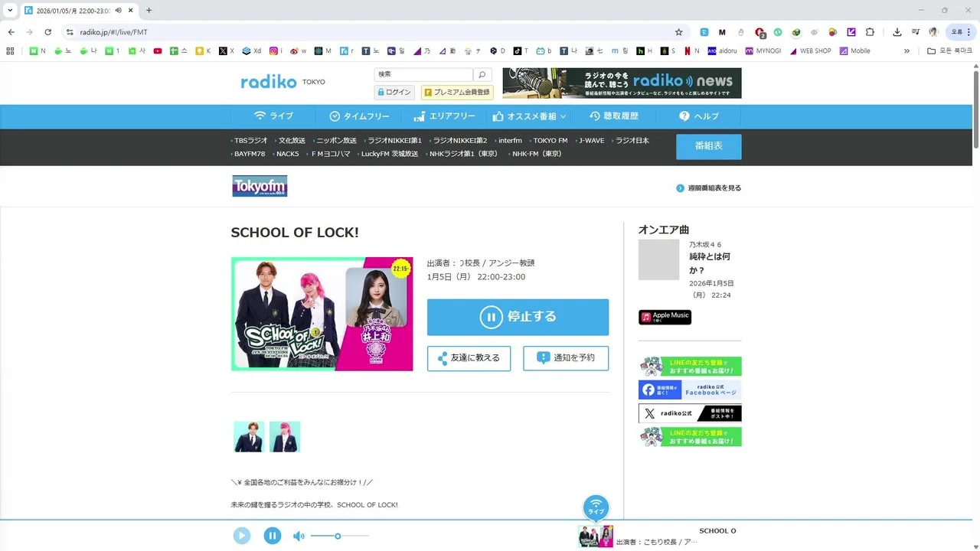Click the search magnifier icon
The image size is (980, 551).
[x=482, y=74]
